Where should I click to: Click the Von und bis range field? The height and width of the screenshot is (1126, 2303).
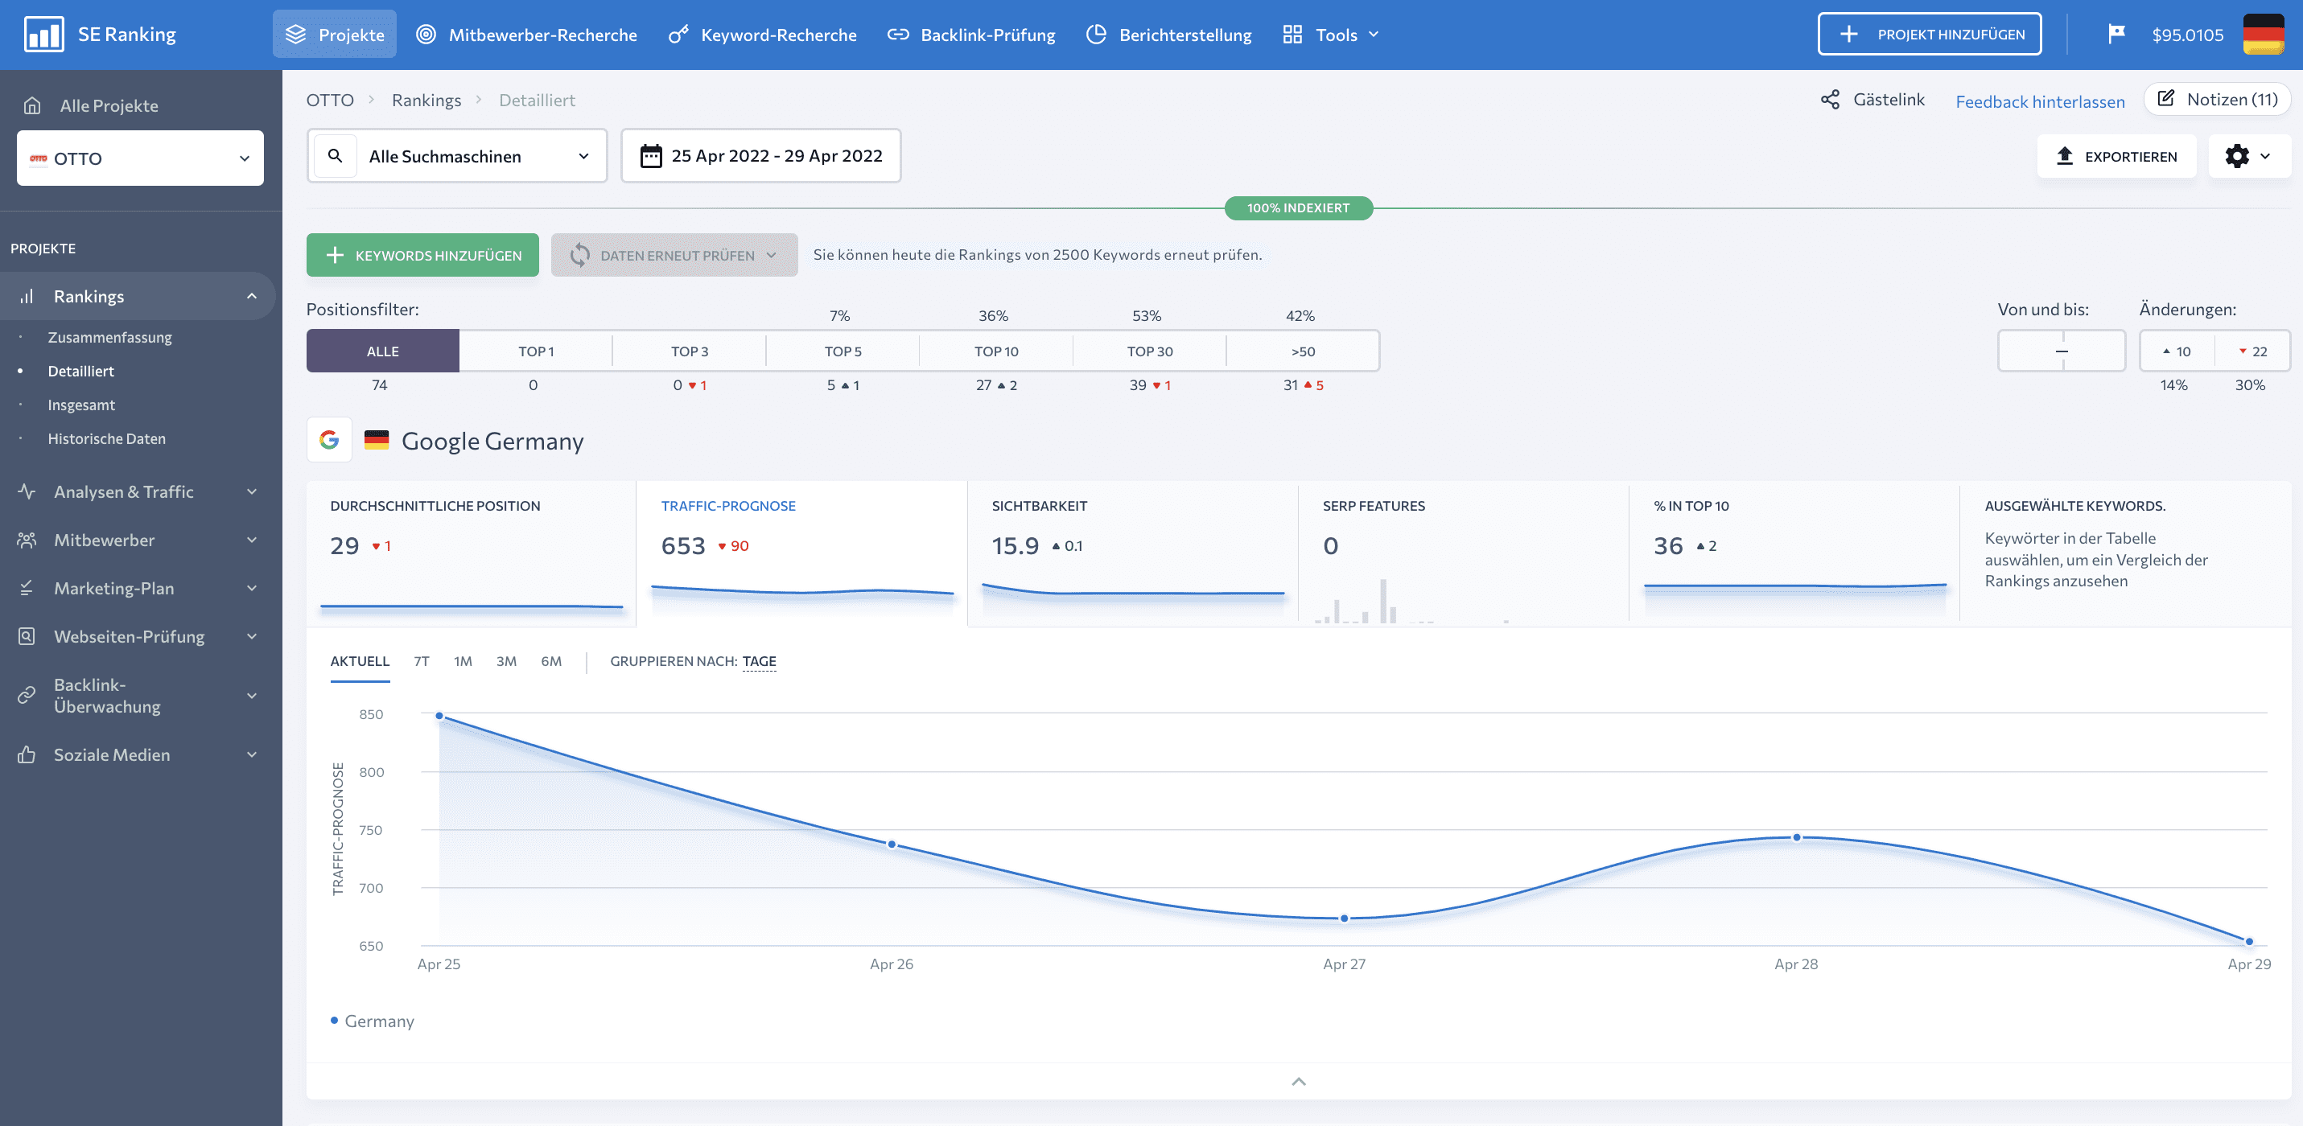click(2061, 351)
